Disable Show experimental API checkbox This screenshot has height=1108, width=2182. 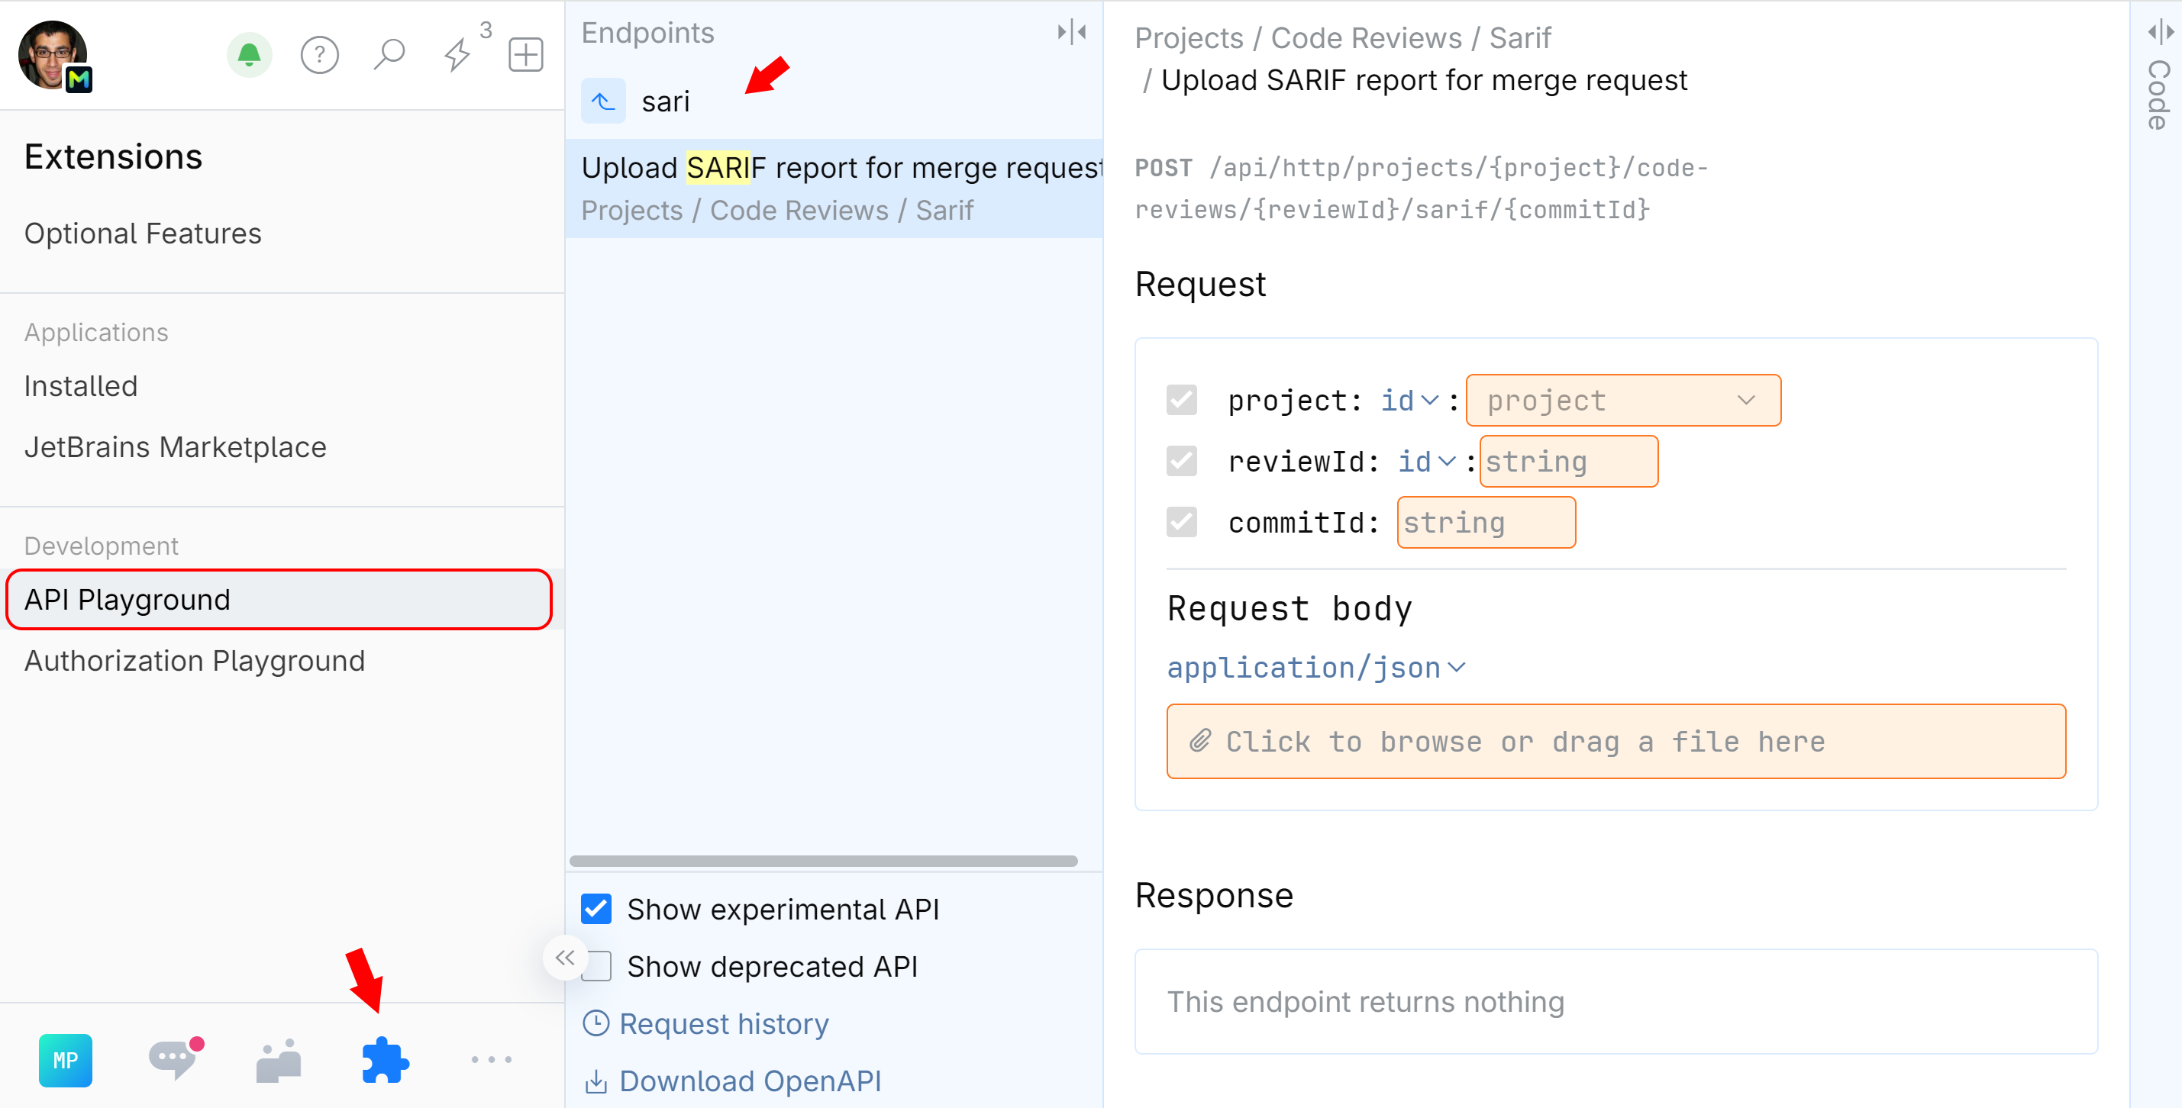click(596, 908)
